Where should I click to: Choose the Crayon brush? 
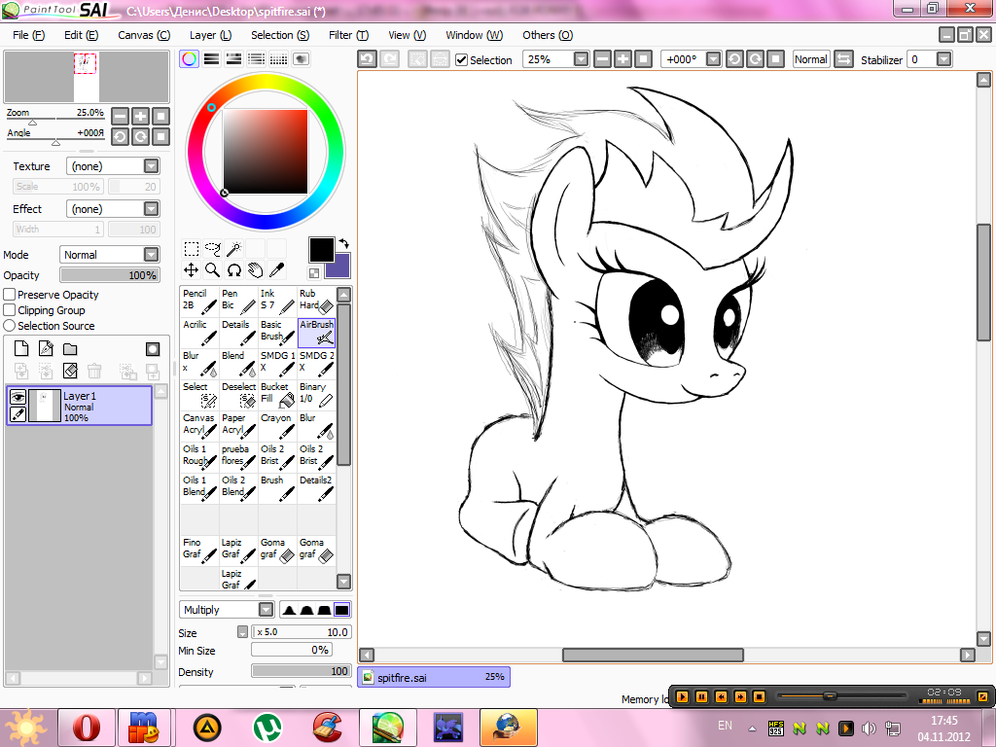pos(277,426)
